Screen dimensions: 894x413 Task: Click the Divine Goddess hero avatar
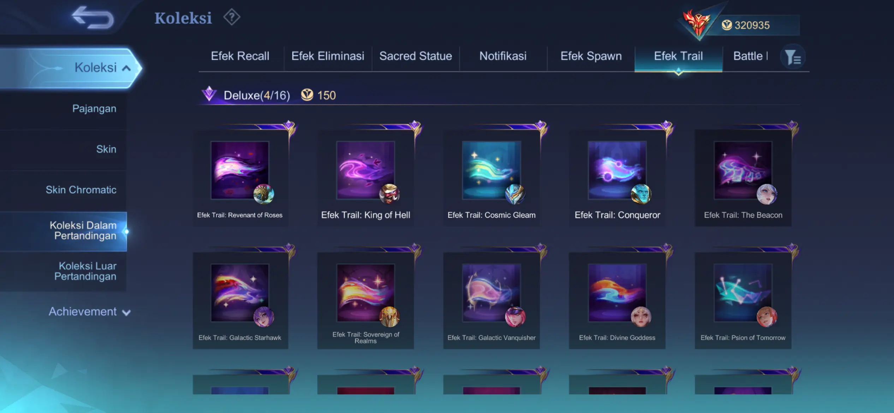point(641,317)
